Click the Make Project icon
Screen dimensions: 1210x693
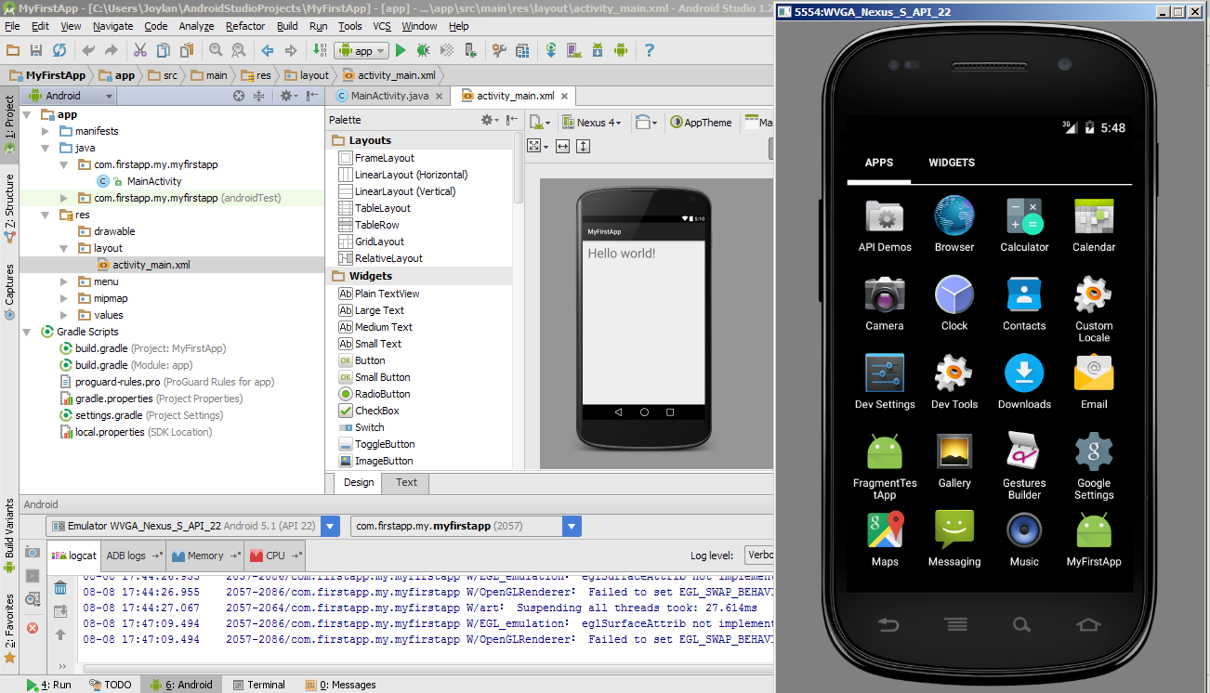click(x=320, y=50)
